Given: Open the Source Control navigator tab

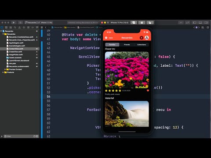Looking at the screenshot, I should [x=6, y=27].
